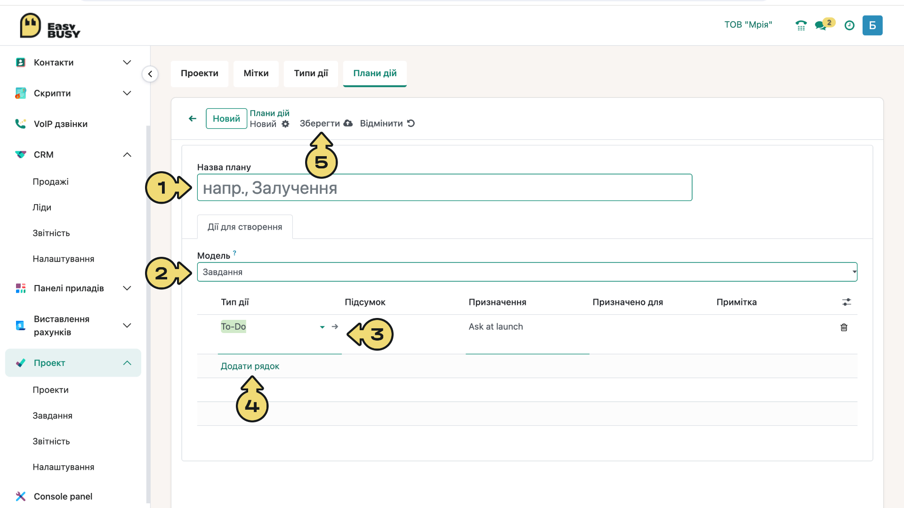The image size is (904, 508).
Task: Click the Проект checkmark icon
Action: point(20,363)
